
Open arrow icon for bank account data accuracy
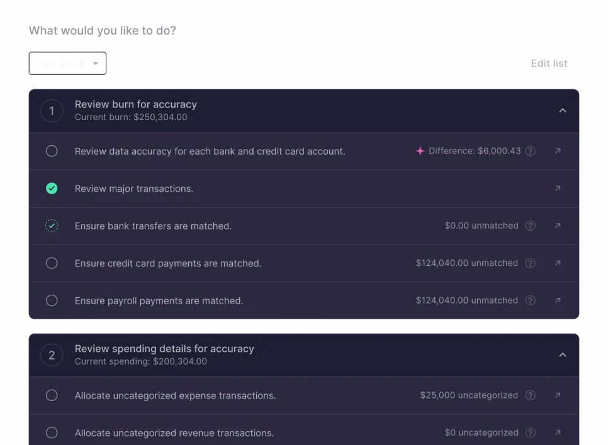(x=557, y=151)
